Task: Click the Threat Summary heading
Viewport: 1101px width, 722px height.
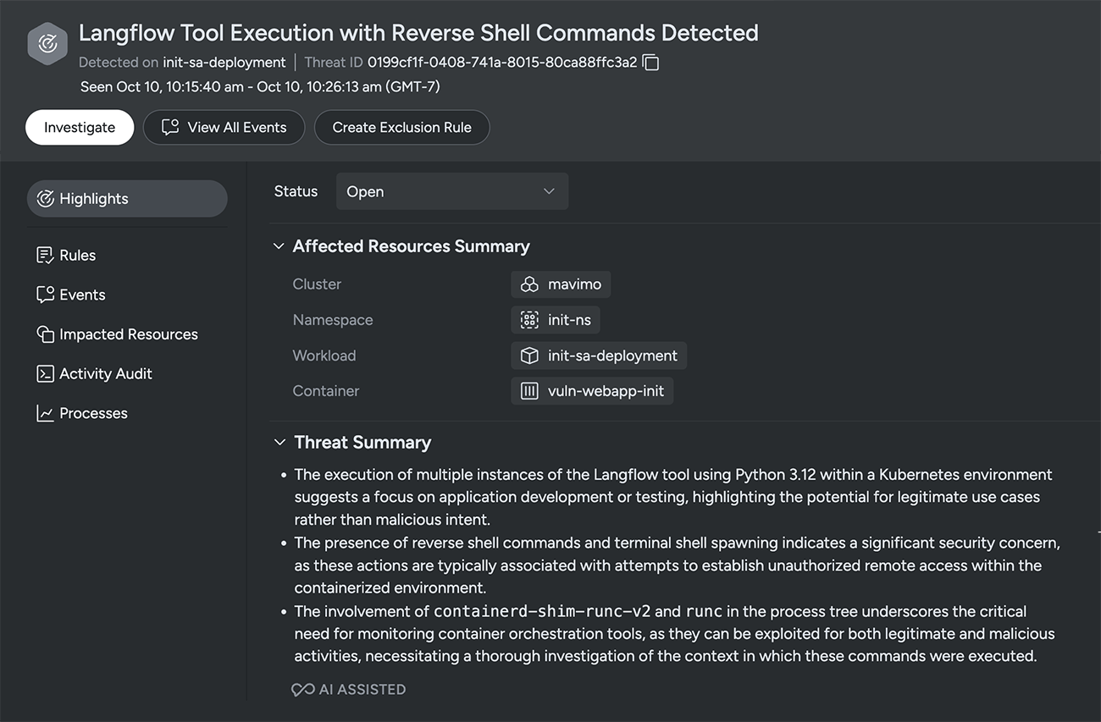Action: pyautogui.click(x=362, y=443)
